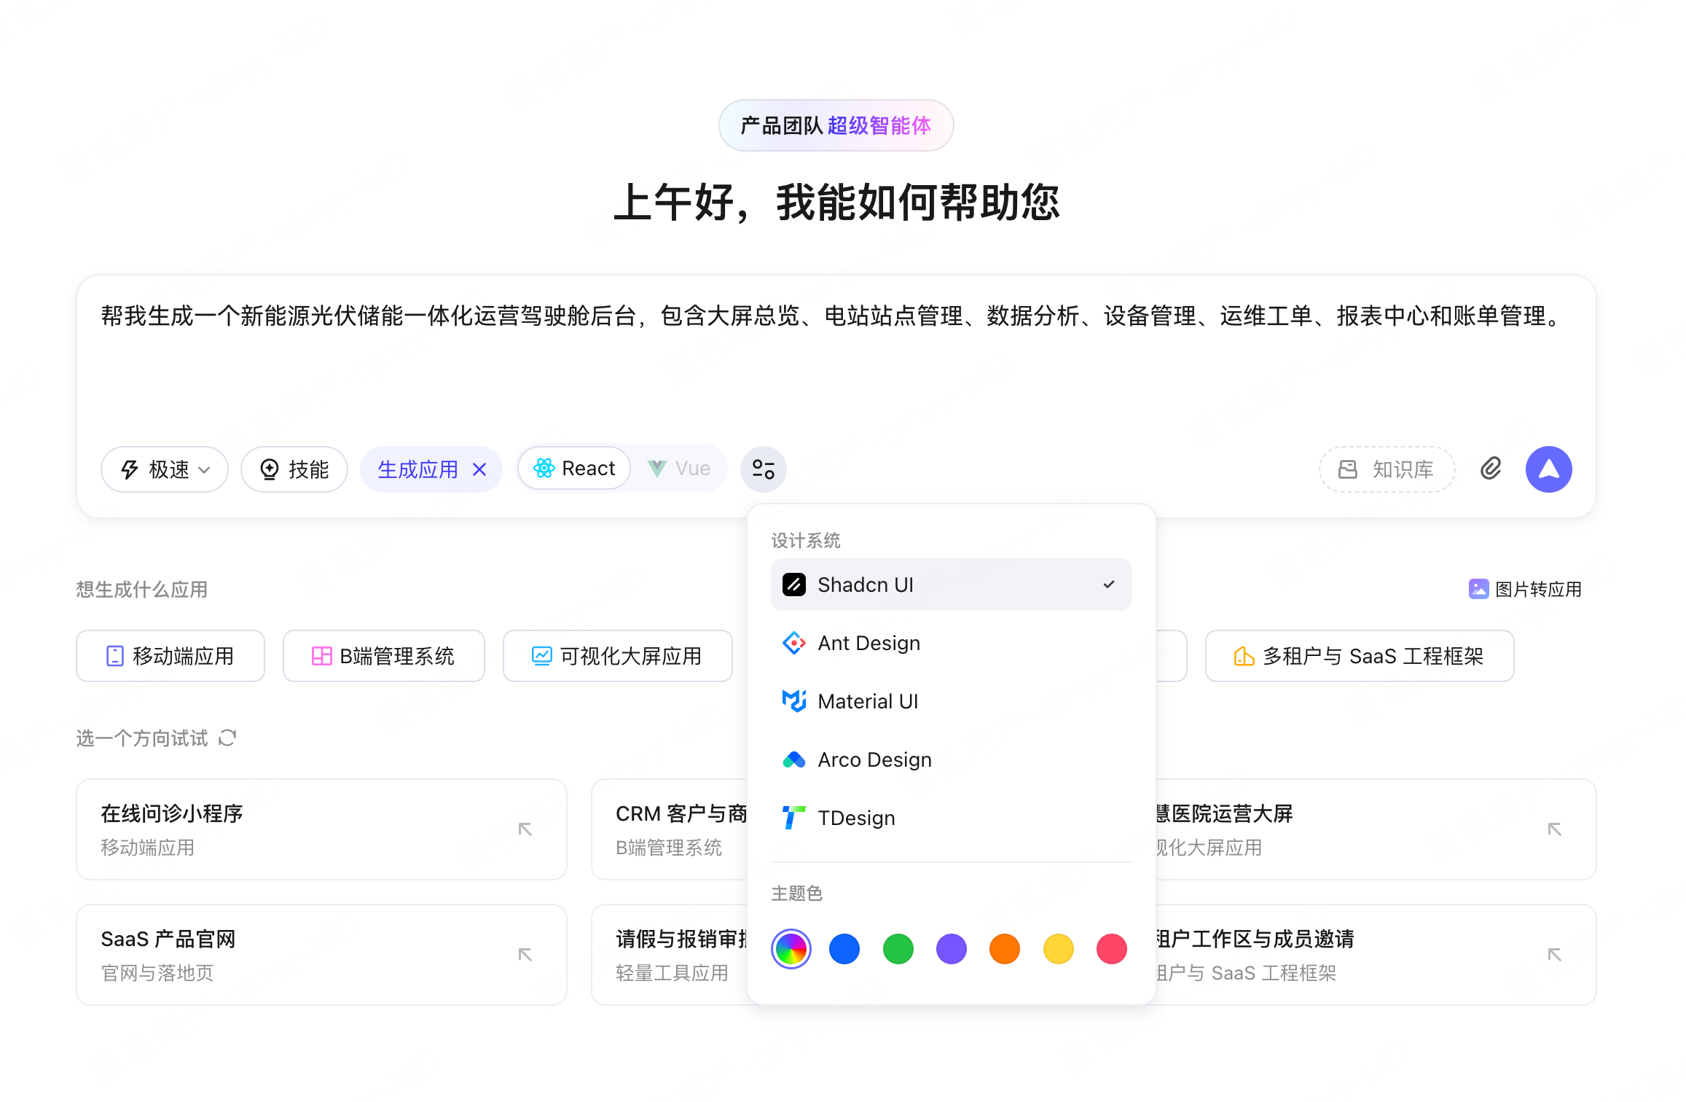Click the TDesign logo icon

pos(793,818)
